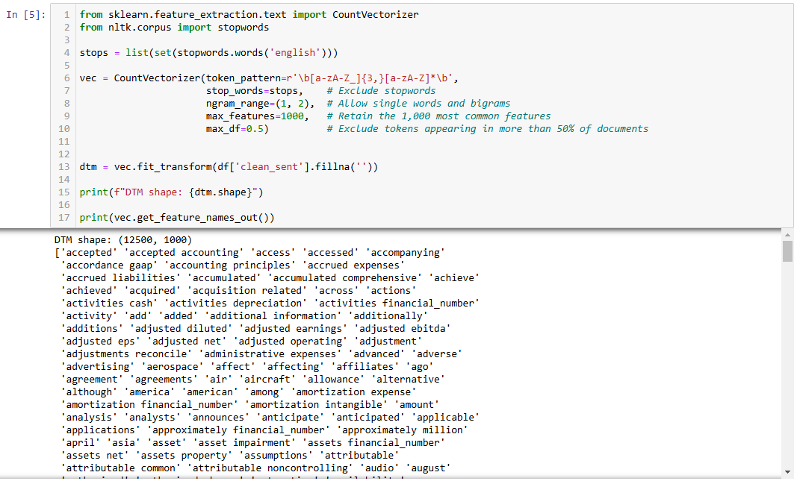Click the 'accounting principles' output feature

[230, 265]
